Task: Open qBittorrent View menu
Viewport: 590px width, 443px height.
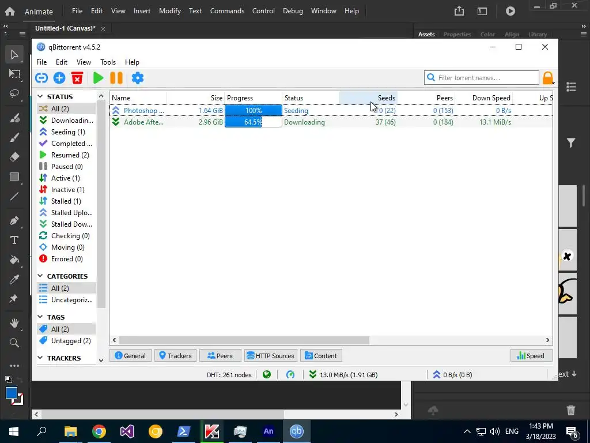Action: coord(84,62)
